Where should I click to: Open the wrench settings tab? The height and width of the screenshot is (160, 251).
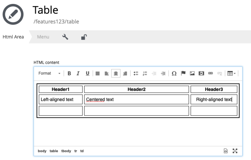65,37
